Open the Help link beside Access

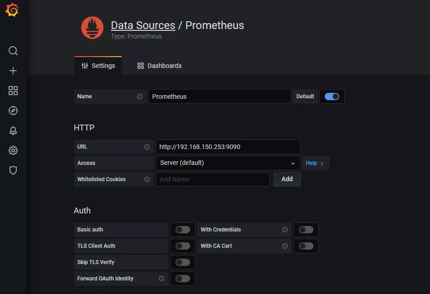[x=315, y=163]
